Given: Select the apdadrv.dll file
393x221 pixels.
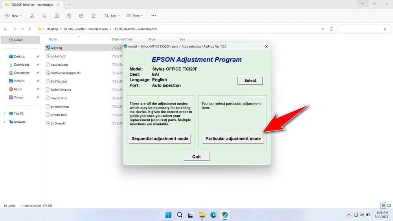Looking at the screenshot, I should (x=59, y=56).
